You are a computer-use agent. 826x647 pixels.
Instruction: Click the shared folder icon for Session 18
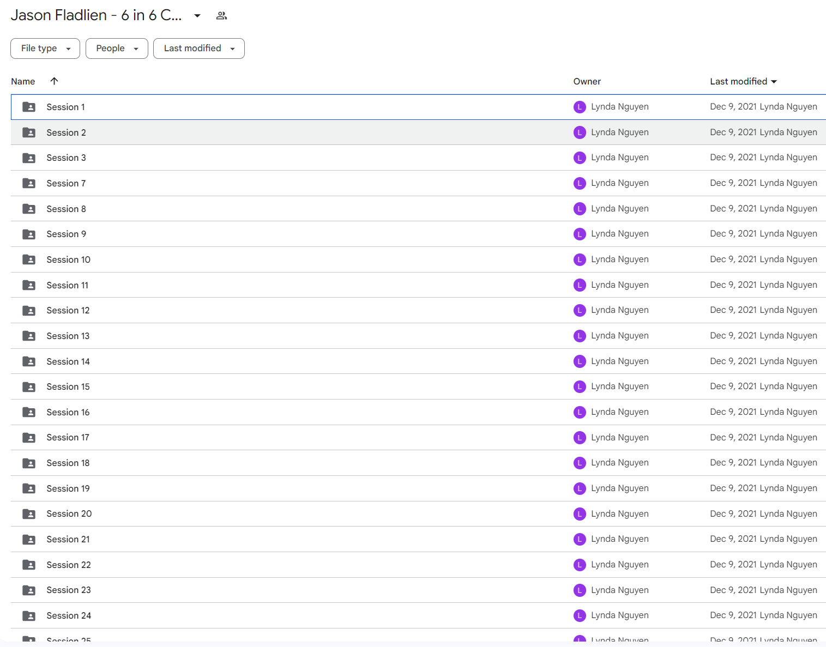pyautogui.click(x=29, y=463)
